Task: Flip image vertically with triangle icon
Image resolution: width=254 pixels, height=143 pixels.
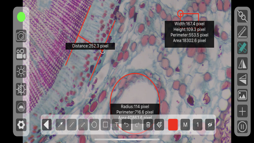Action: (242, 79)
